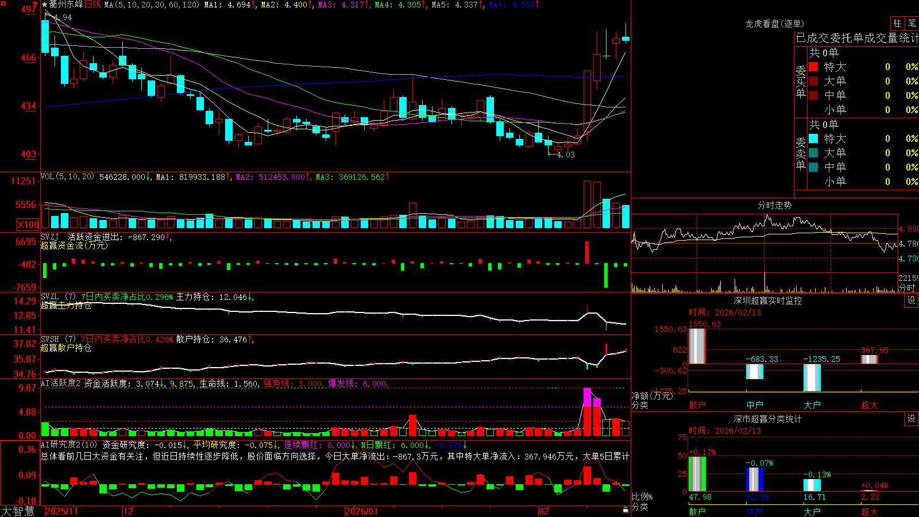919x517 pixels.
Task: Click MA(5,10,20,30,60,120) indicator parameters
Action: pos(152,5)
